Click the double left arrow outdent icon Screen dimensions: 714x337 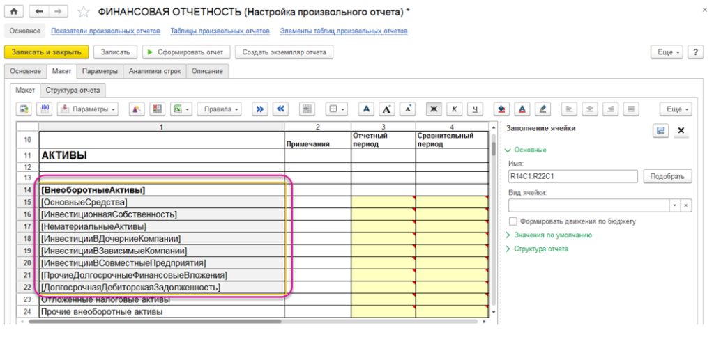[280, 109]
